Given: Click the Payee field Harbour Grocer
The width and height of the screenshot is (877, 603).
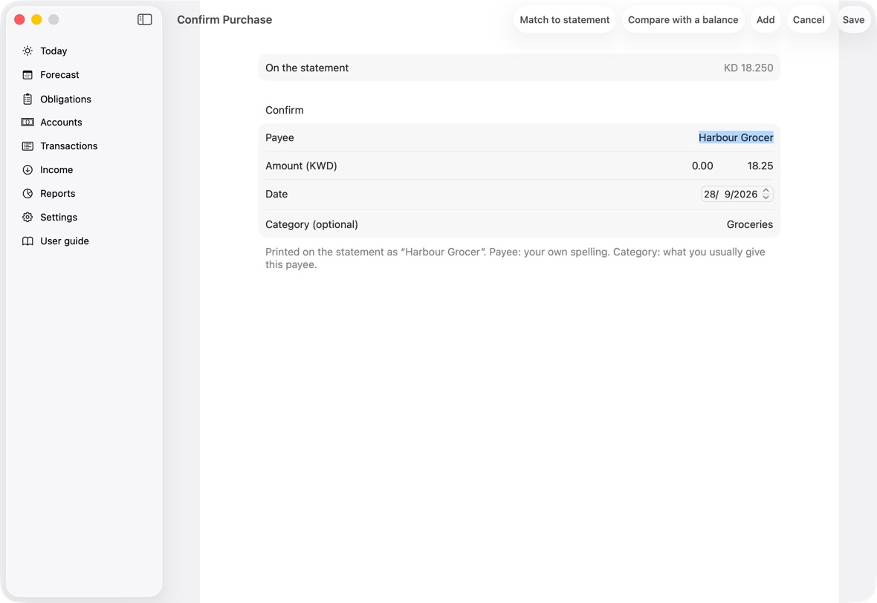Looking at the screenshot, I should [x=736, y=137].
